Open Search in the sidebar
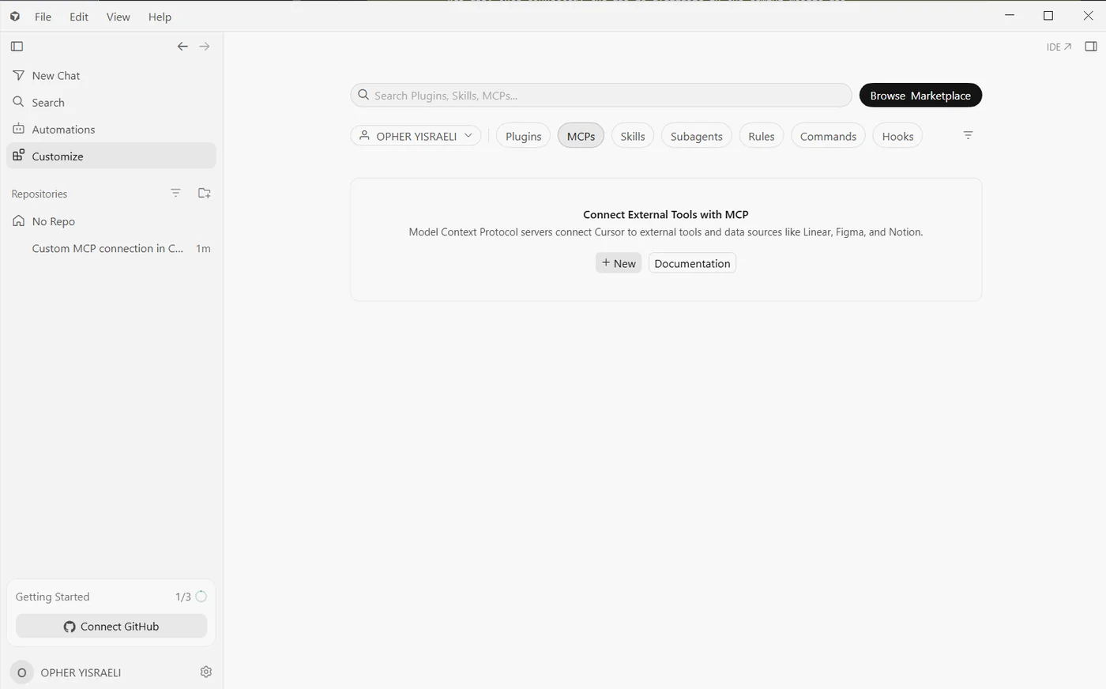This screenshot has width=1106, height=689. pos(111,103)
